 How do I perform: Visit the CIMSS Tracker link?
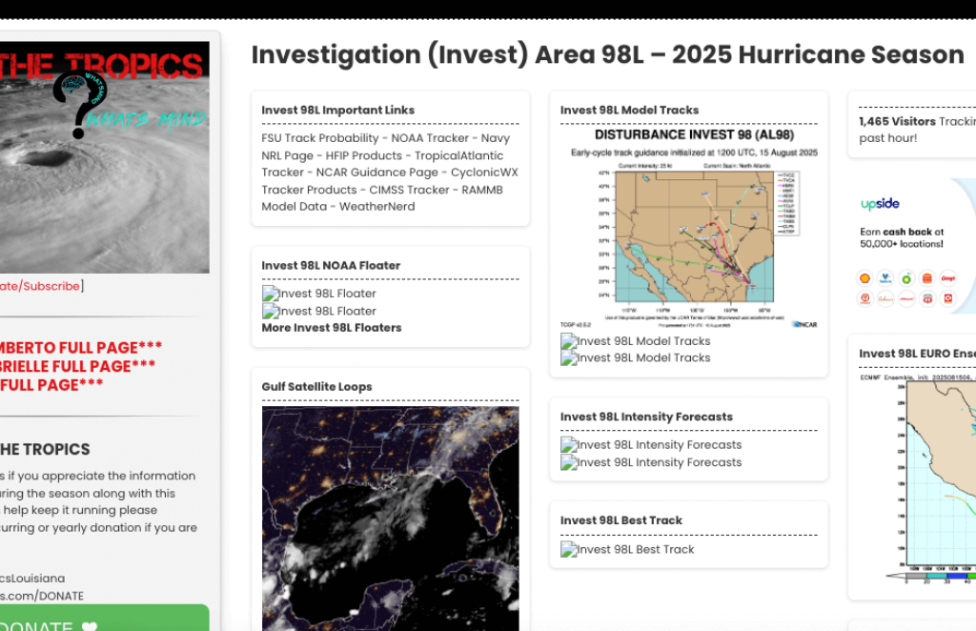(409, 190)
